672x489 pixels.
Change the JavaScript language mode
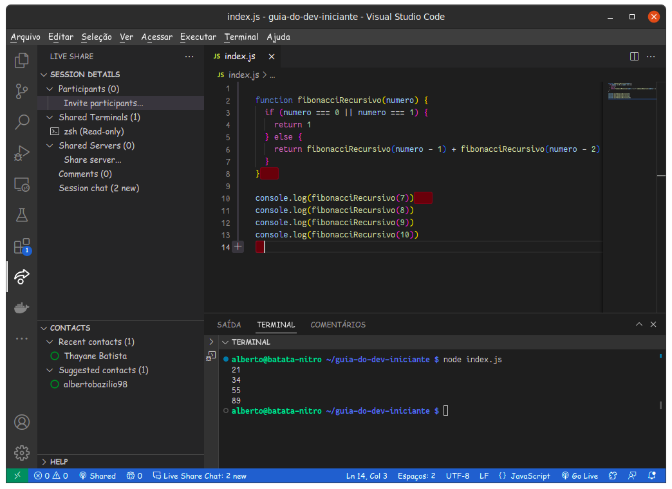pyautogui.click(x=525, y=476)
